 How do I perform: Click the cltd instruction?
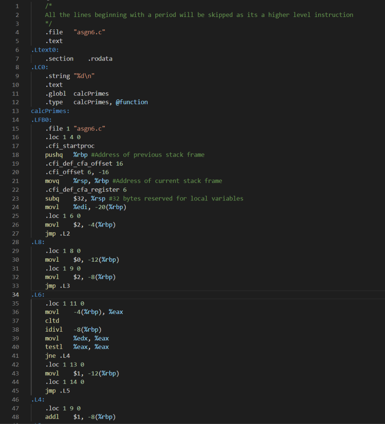tap(52, 320)
